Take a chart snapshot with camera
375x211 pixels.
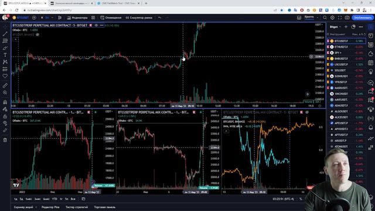point(347,18)
